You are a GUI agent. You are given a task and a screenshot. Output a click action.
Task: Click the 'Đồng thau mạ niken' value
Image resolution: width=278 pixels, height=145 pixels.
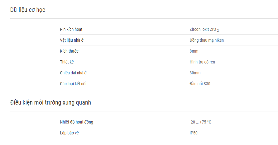[x=207, y=40]
